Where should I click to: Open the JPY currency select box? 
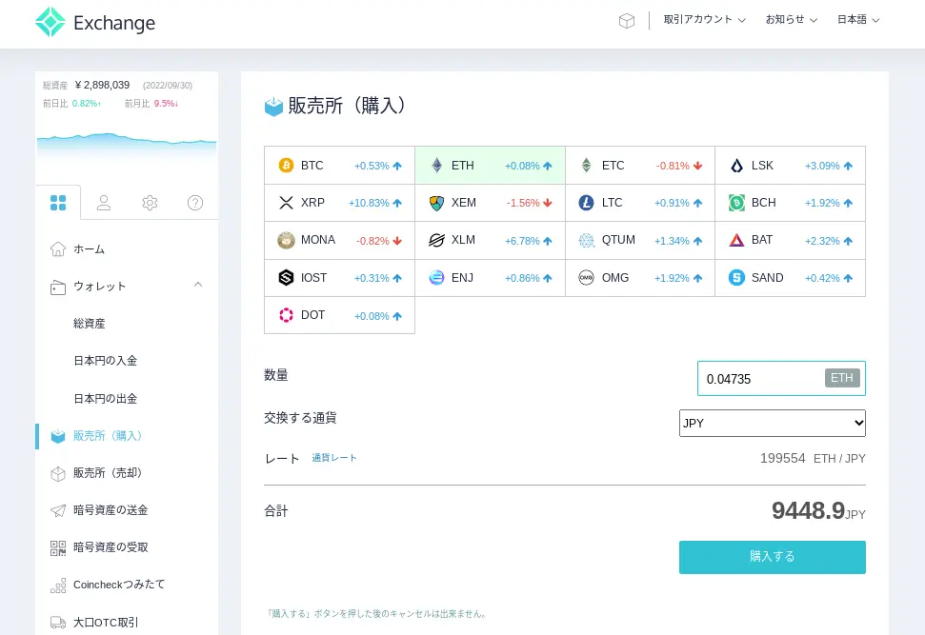[x=773, y=424]
